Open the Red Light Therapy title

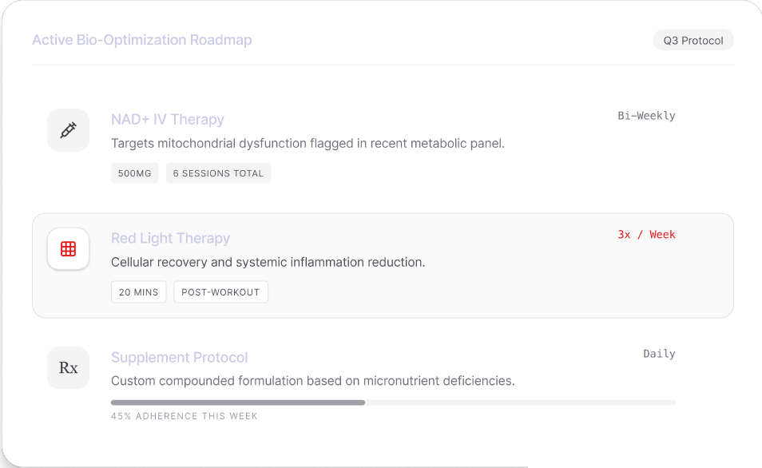171,238
